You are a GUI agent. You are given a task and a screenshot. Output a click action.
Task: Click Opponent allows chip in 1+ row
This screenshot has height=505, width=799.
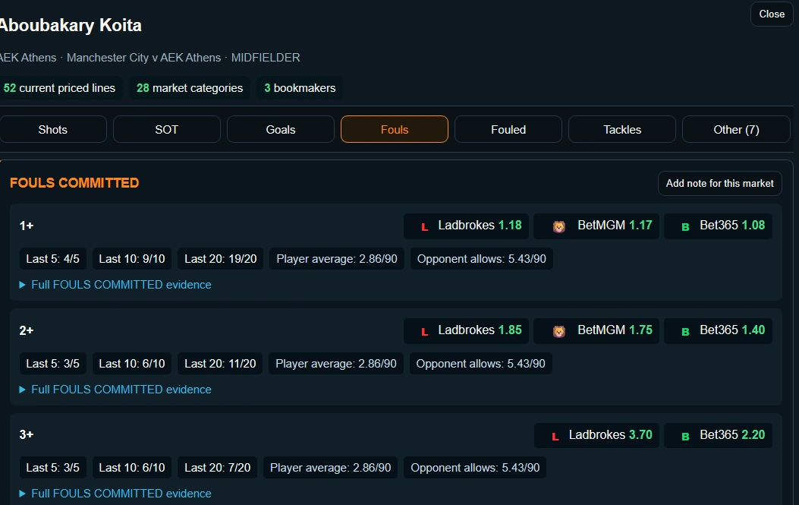[x=482, y=259]
